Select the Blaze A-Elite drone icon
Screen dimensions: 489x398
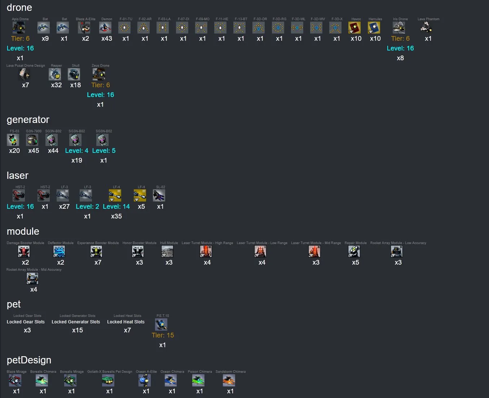click(84, 28)
